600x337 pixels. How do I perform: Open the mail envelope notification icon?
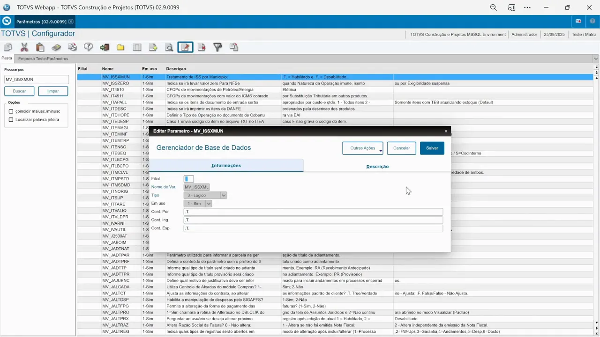578,22
